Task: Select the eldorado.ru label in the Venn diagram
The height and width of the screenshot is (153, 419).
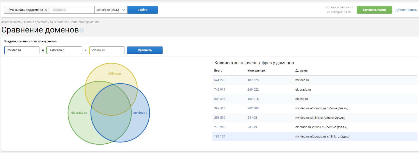Action: (79, 113)
